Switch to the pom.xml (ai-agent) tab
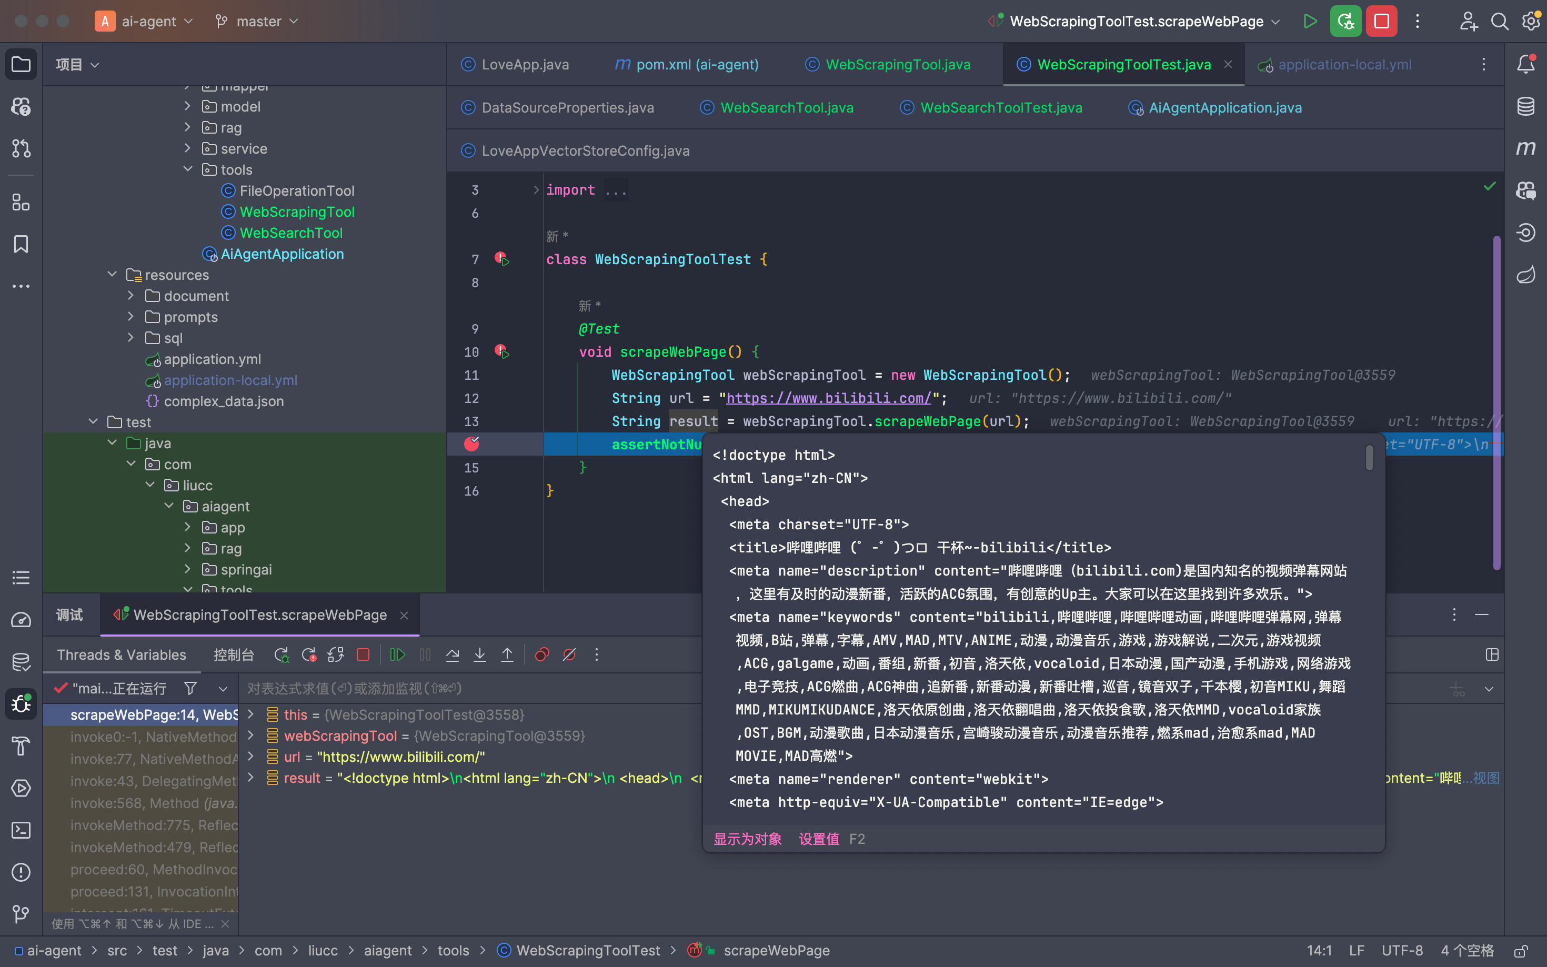This screenshot has width=1547, height=967. [x=687, y=65]
